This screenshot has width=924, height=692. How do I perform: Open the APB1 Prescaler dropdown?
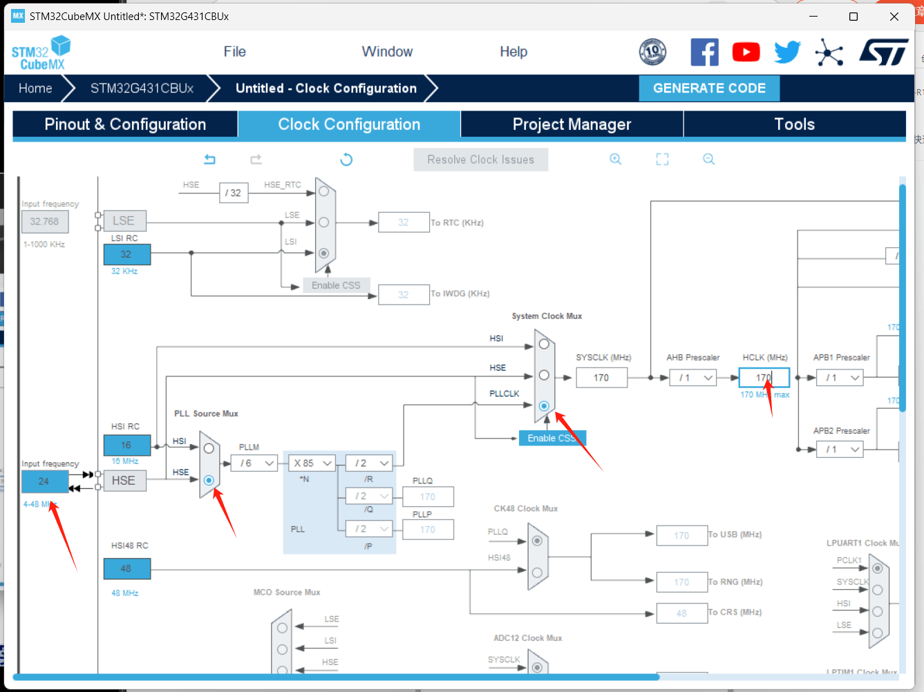coord(840,378)
